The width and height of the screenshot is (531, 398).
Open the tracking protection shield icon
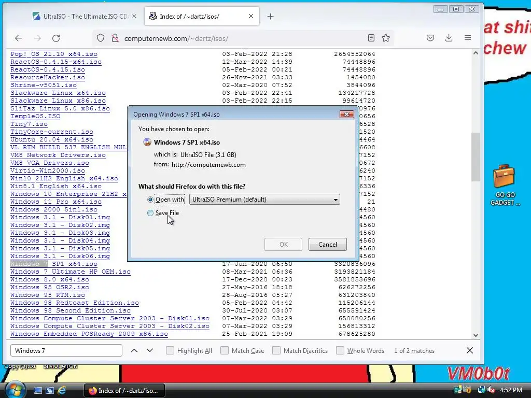pos(101,38)
